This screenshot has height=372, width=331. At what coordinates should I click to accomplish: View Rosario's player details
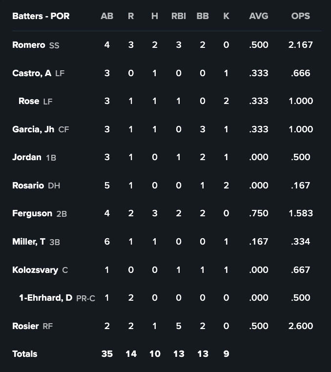(28, 186)
